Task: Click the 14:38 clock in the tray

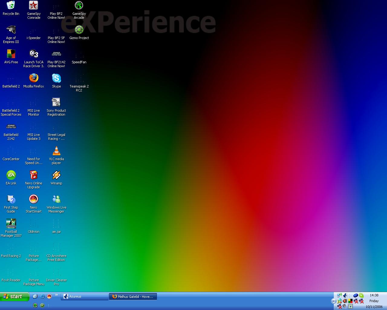Action: coord(374,295)
